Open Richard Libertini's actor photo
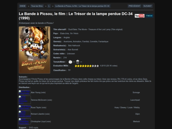 click(x=25, y=114)
